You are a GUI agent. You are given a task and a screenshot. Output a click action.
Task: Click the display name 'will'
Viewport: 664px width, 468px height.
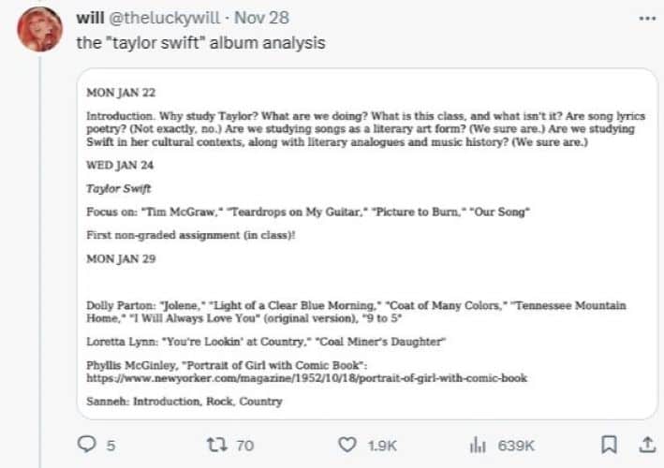[90, 18]
